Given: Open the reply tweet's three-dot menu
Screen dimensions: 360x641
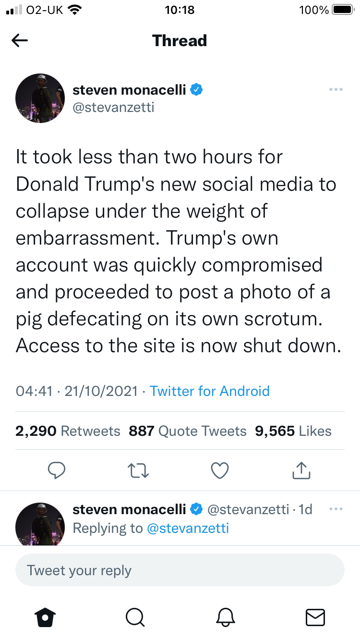Looking at the screenshot, I should tap(336, 509).
